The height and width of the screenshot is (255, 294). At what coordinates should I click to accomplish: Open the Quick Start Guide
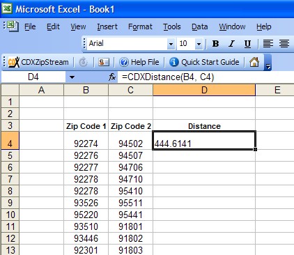tap(204, 62)
